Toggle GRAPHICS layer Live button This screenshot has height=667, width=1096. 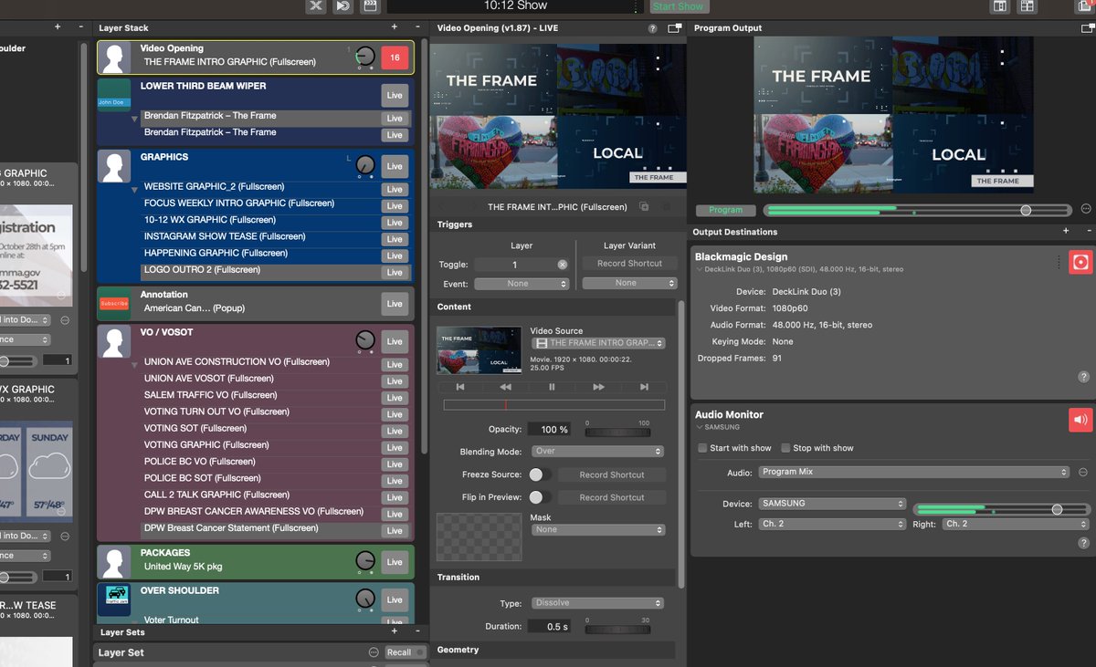pyautogui.click(x=395, y=166)
